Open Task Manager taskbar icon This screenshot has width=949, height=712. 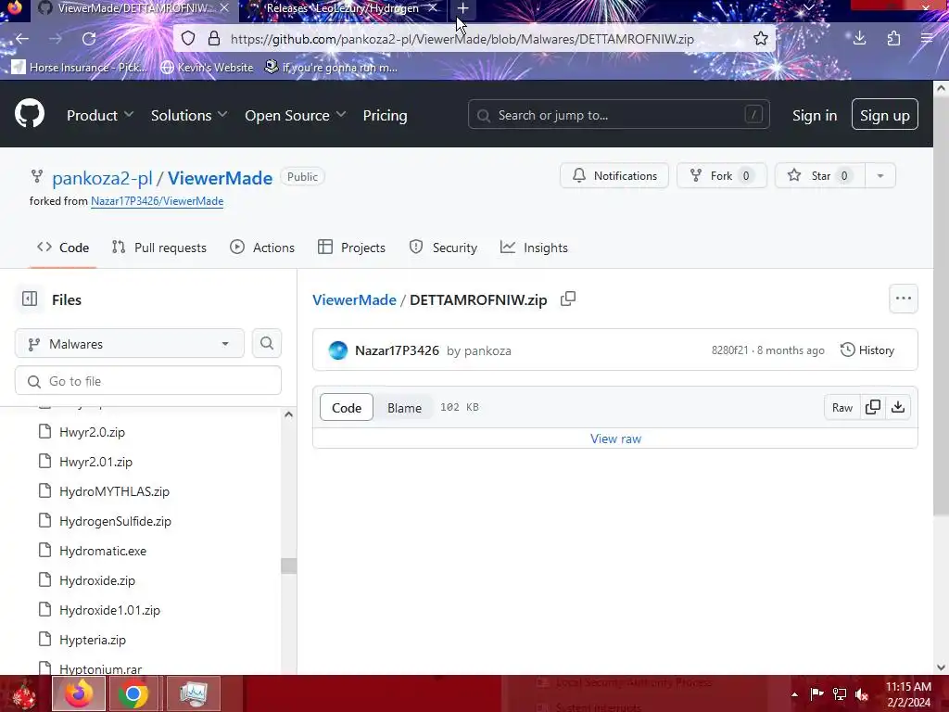(194, 693)
